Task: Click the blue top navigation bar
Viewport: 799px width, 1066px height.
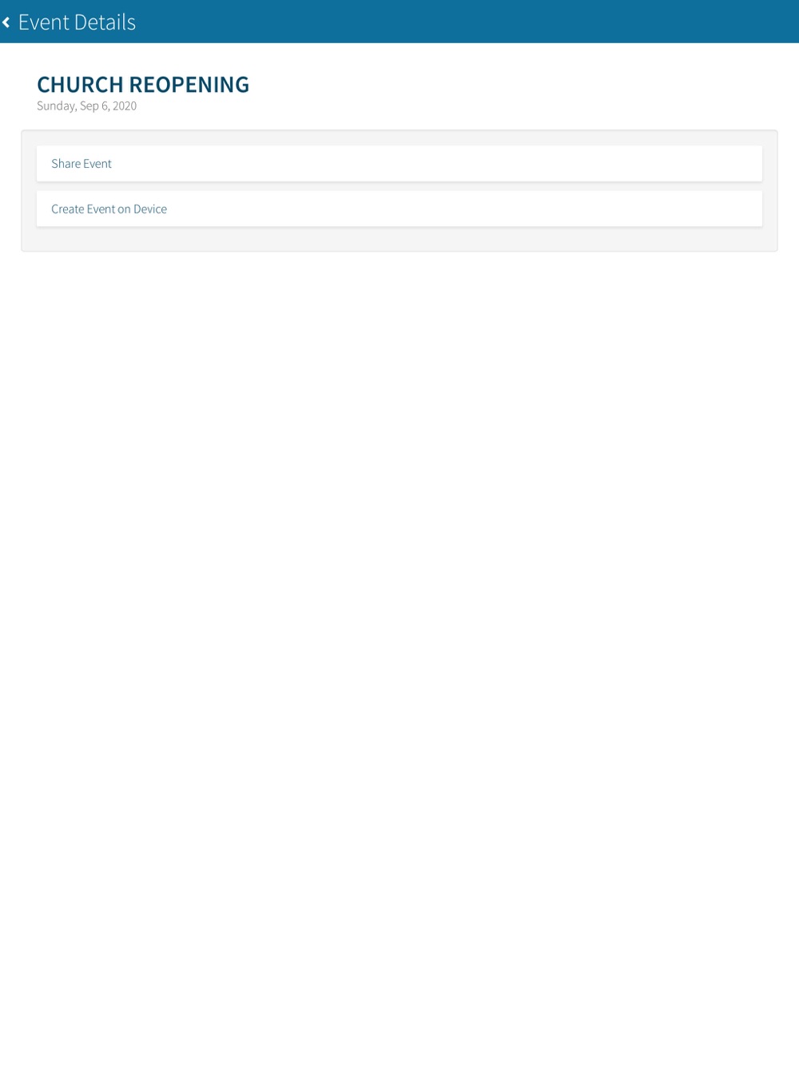Action: coord(399,22)
